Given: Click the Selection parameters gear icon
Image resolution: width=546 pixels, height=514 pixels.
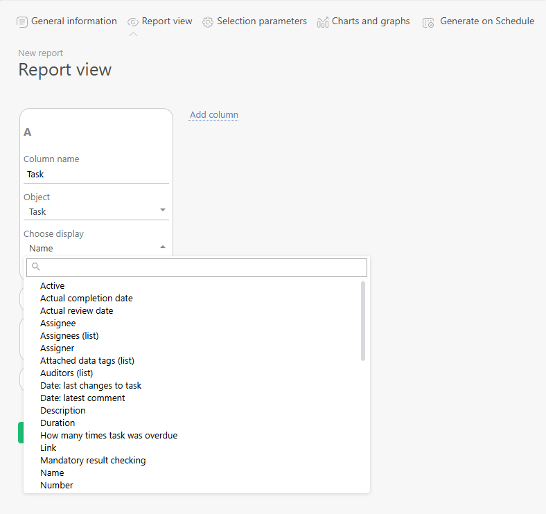Looking at the screenshot, I should [x=208, y=22].
